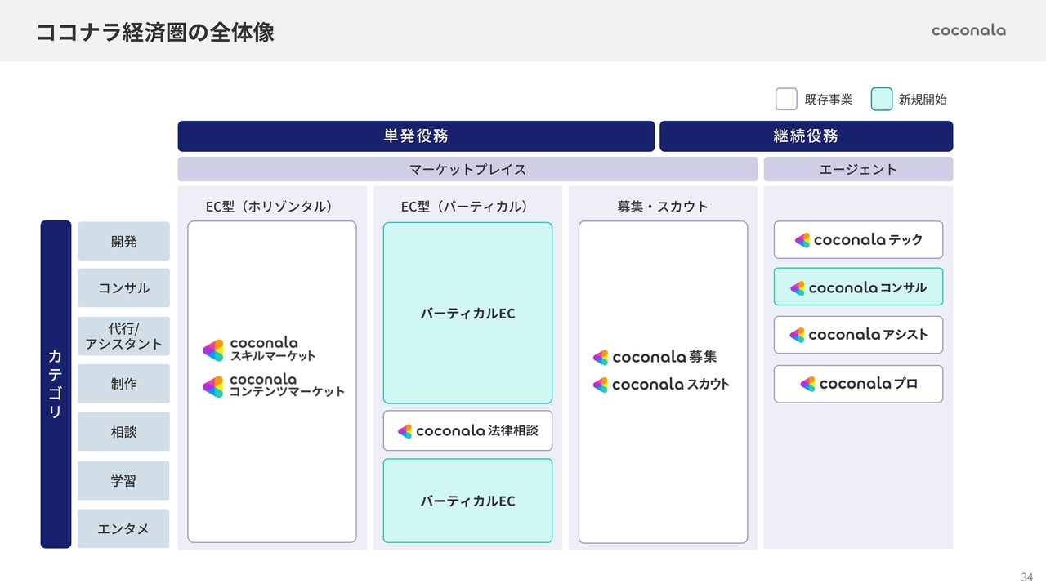
Task: Click the coconala テック logo icon
Action: 802,240
